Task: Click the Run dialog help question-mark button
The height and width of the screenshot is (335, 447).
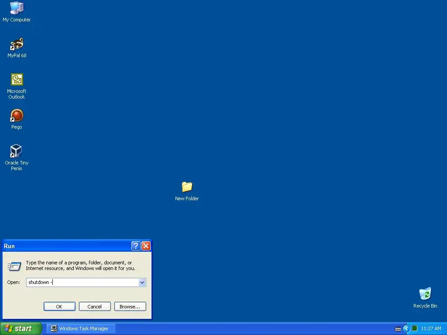Action: pos(136,246)
